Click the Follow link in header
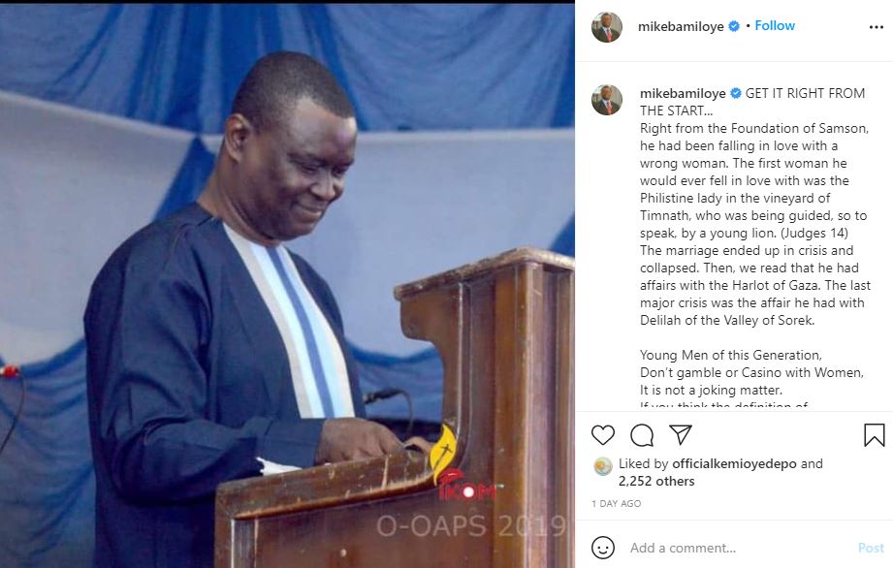 775,25
